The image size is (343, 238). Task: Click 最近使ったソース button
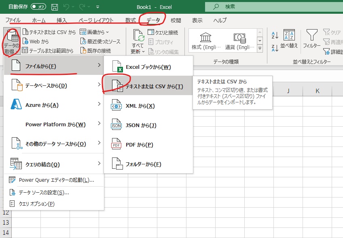pyautogui.click(x=100, y=41)
